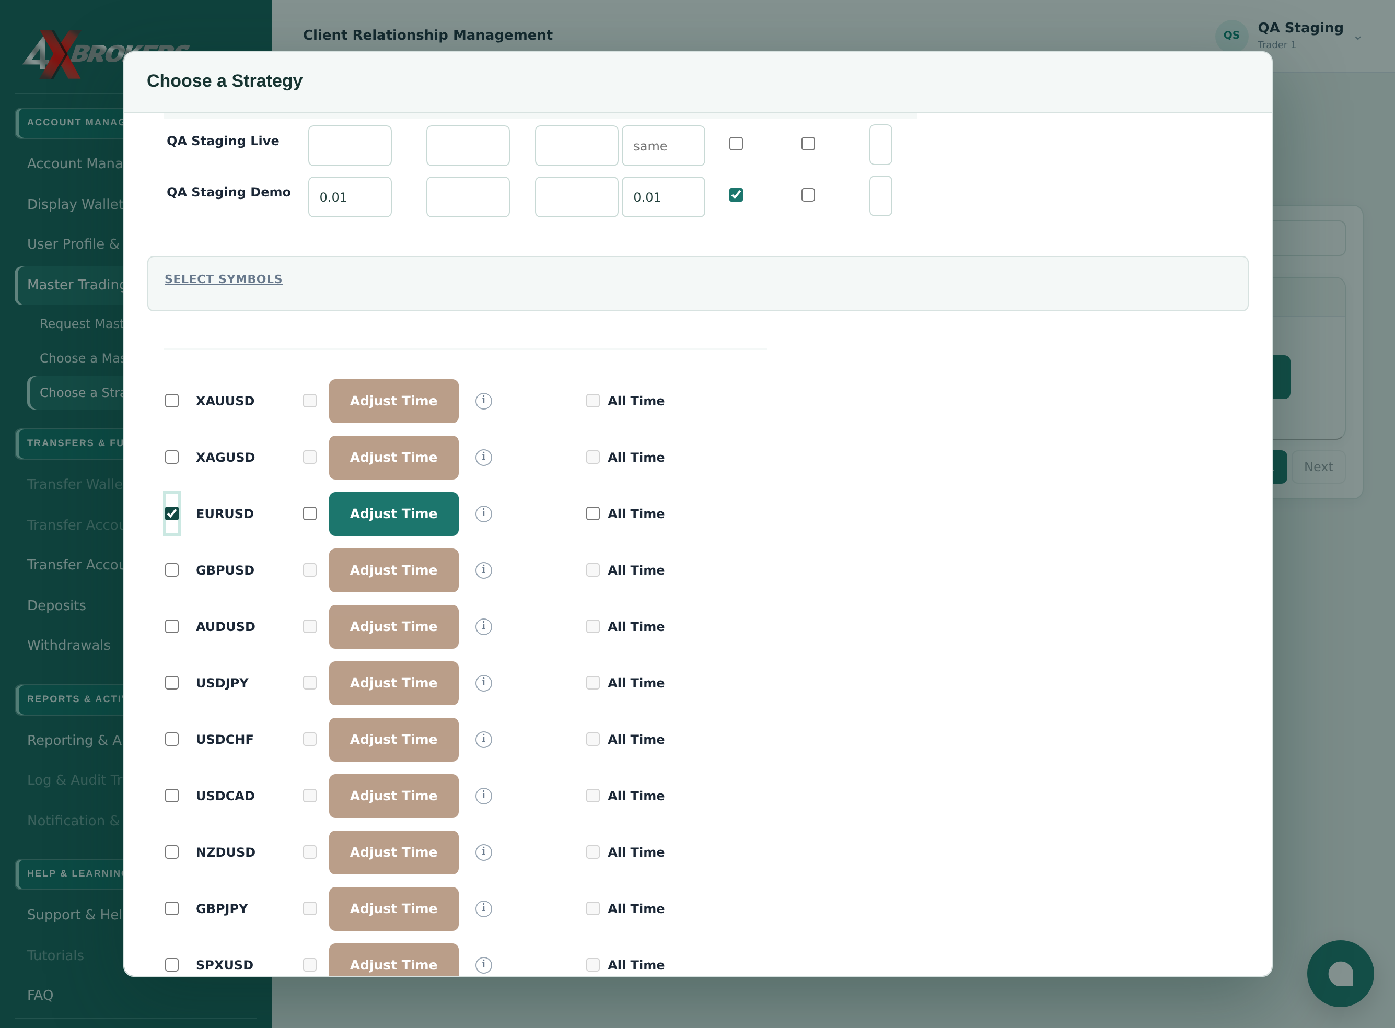The image size is (1395, 1028).
Task: Click the NZDUSD info icon
Action: 484,852
